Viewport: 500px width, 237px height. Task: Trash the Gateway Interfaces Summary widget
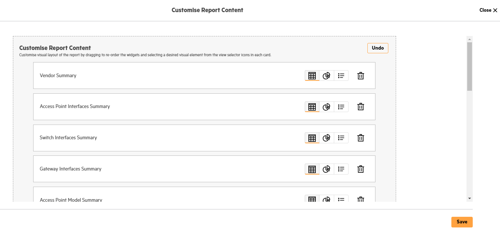coord(361,169)
